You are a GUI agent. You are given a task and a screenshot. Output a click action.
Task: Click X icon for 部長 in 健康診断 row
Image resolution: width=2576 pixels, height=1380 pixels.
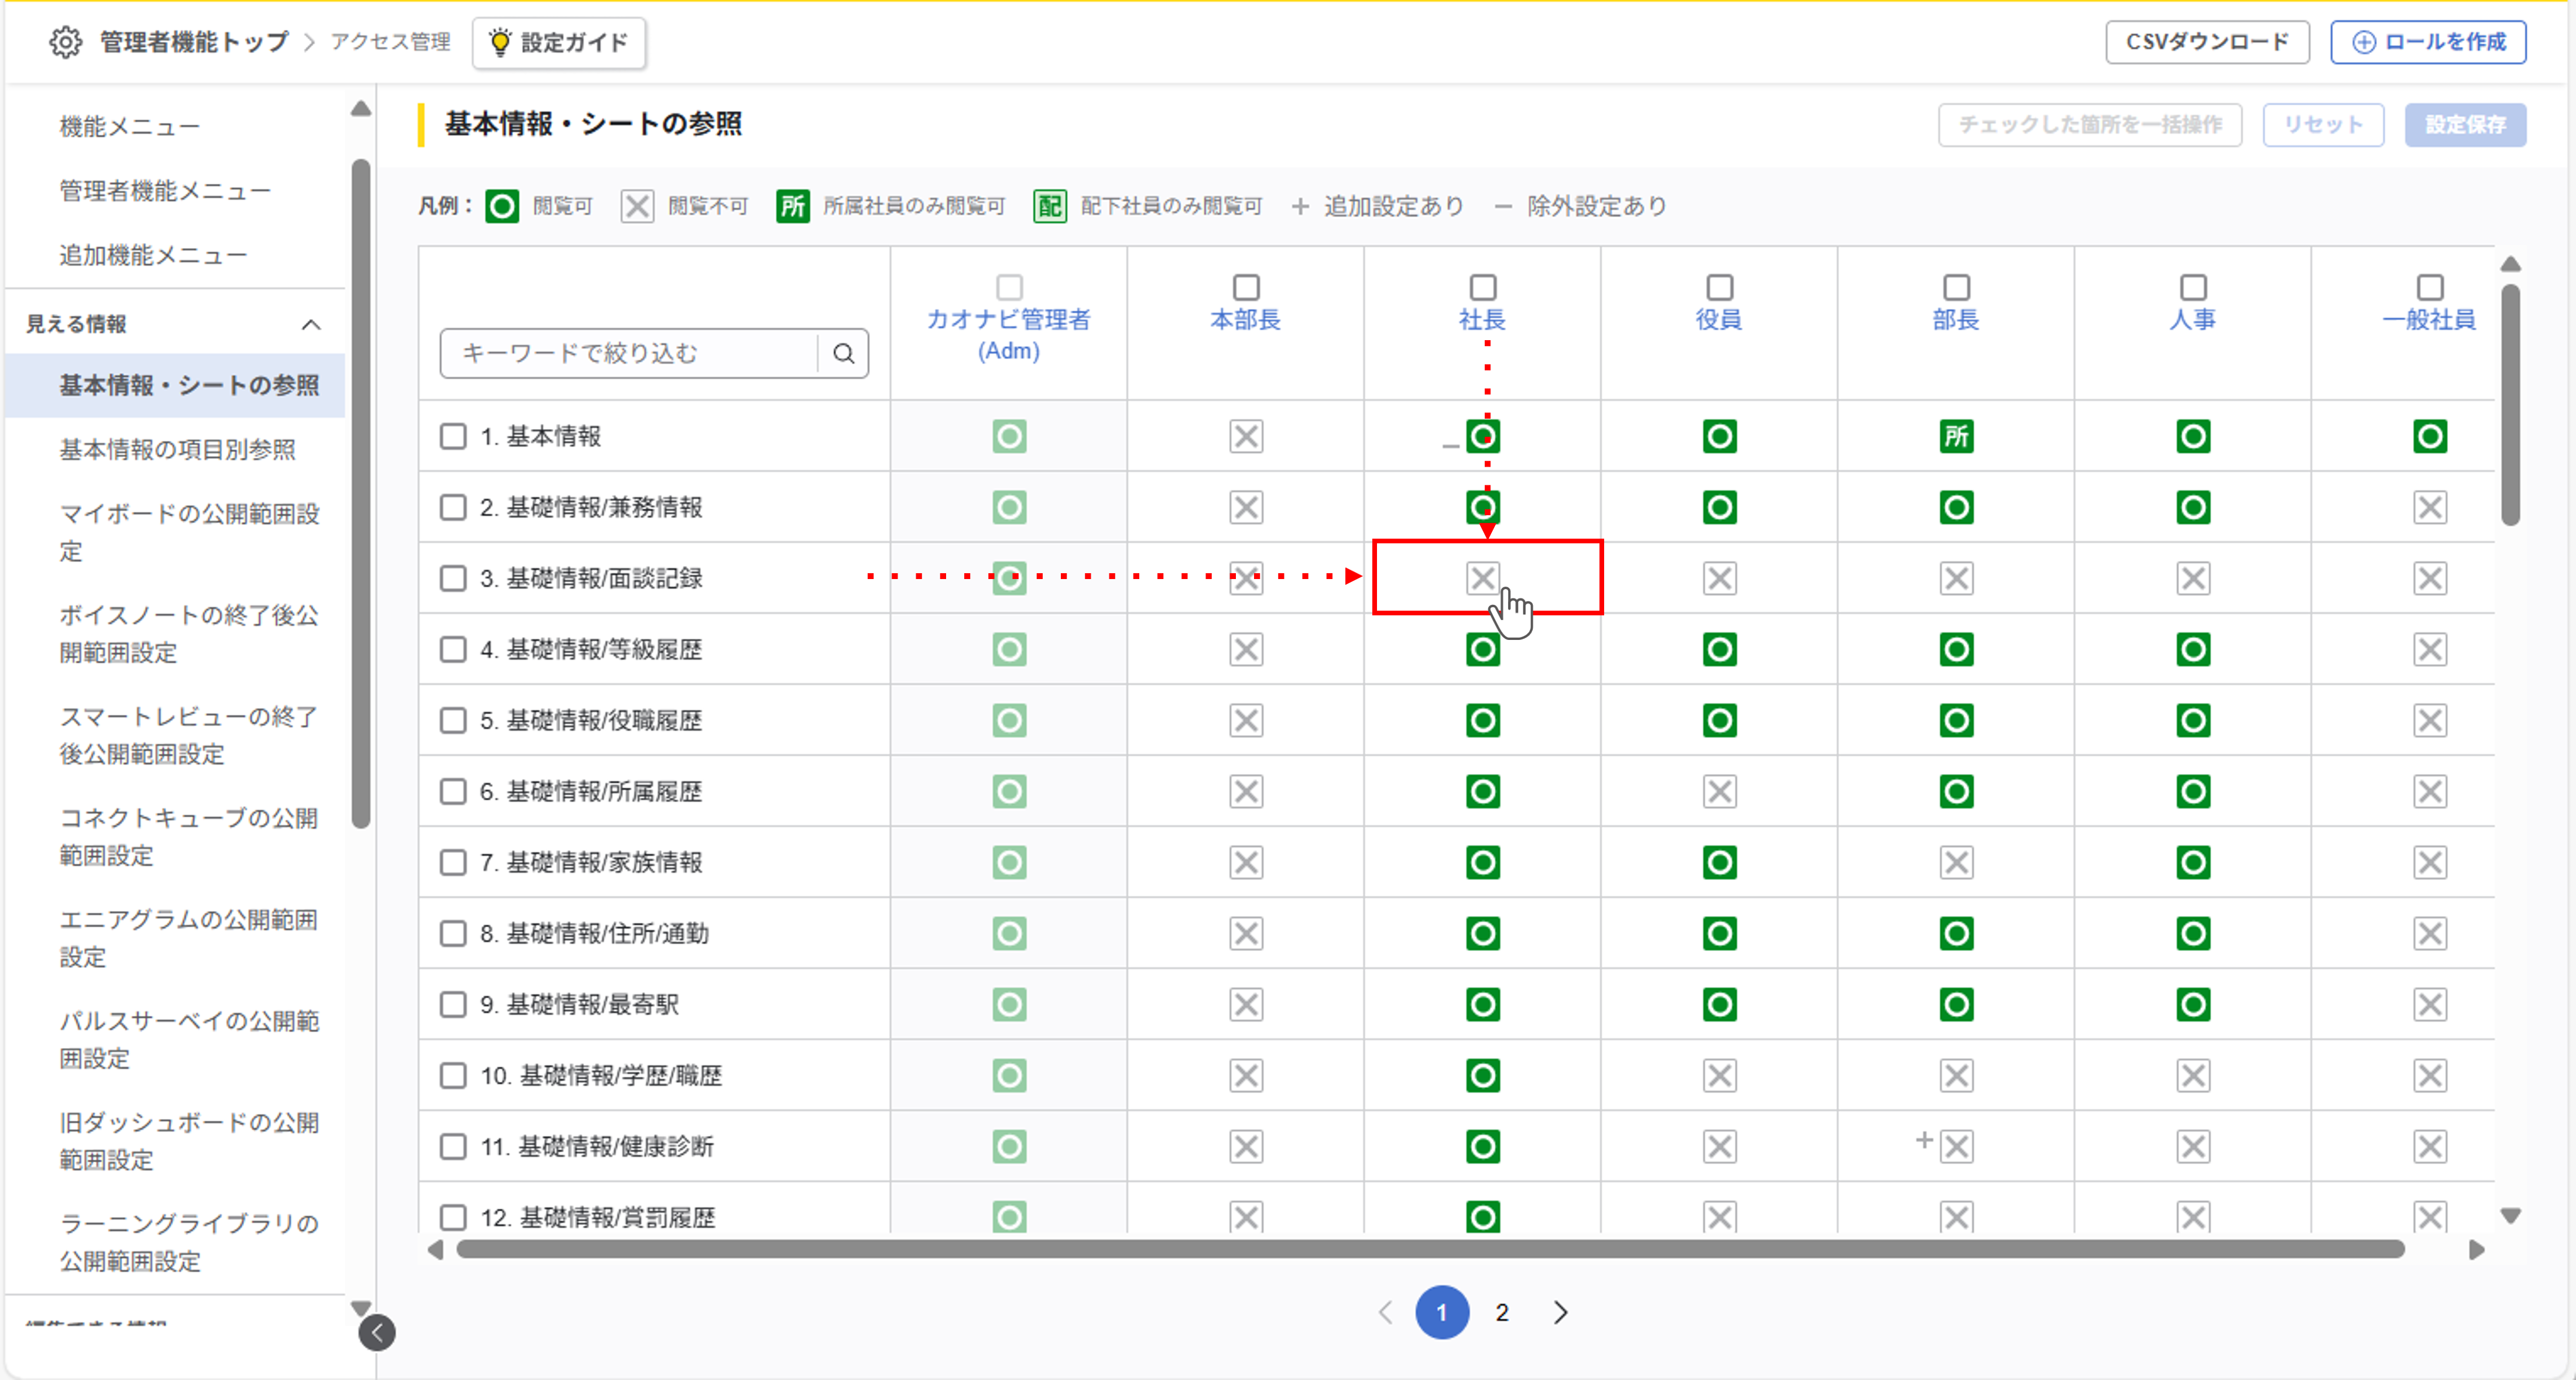pos(1956,1146)
